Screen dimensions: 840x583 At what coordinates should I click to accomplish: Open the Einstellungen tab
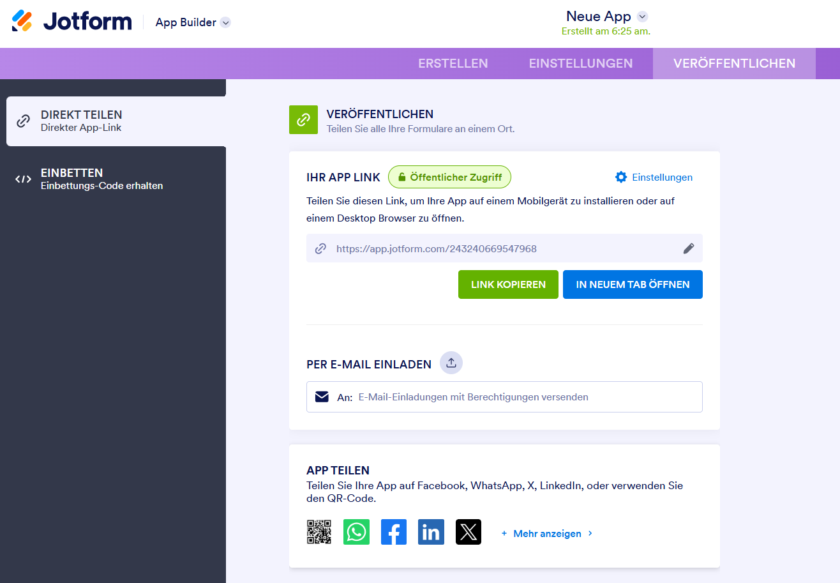coord(580,63)
